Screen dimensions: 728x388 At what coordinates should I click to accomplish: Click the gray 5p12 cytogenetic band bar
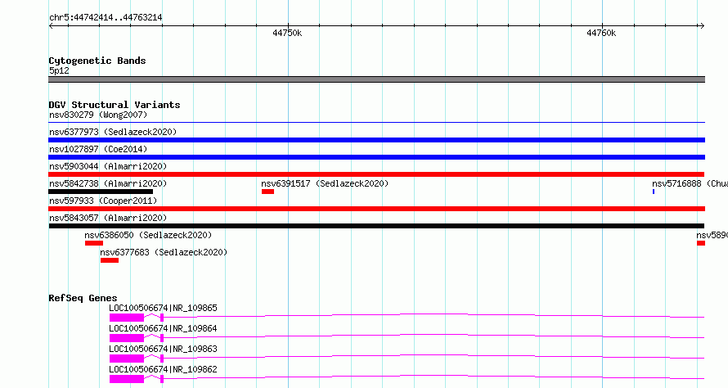[x=376, y=79]
